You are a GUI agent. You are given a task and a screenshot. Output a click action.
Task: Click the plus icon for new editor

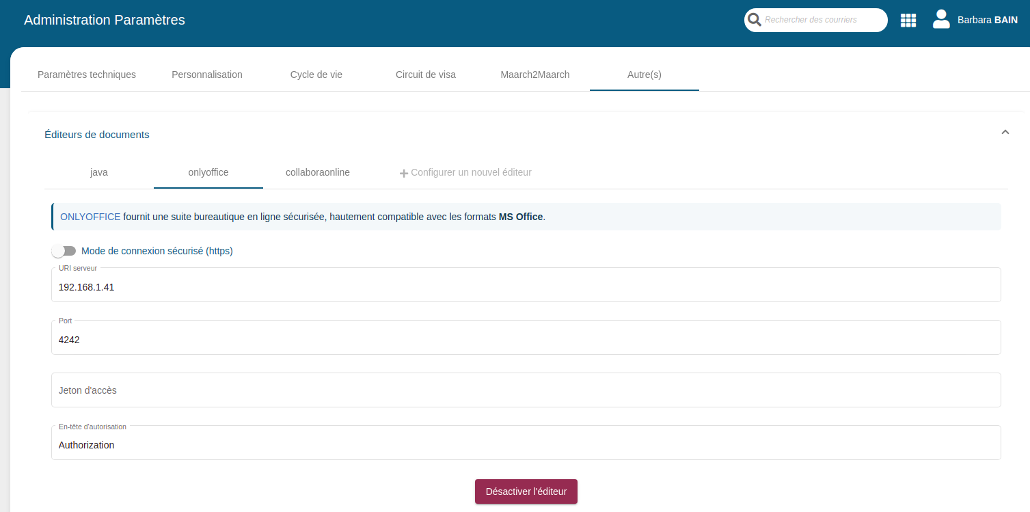403,173
